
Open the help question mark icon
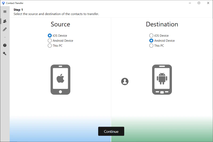tap(5, 45)
